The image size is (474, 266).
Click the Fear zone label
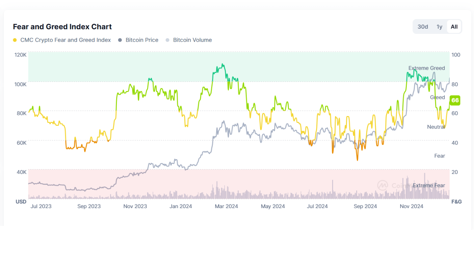pos(440,156)
